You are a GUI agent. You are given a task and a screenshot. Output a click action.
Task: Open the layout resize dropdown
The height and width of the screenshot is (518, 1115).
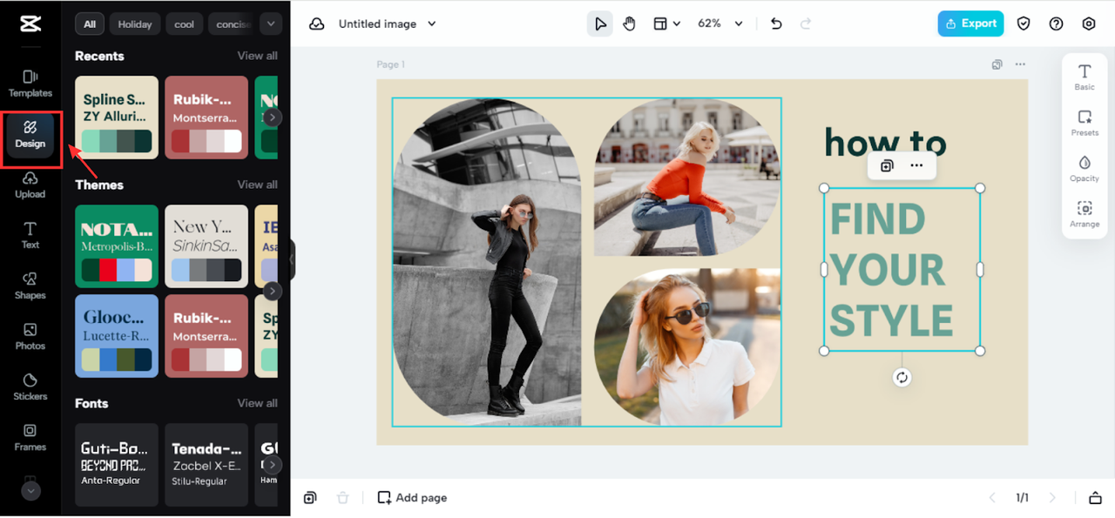tap(666, 24)
